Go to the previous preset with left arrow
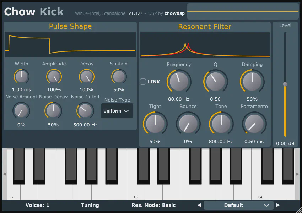 tap(199, 205)
